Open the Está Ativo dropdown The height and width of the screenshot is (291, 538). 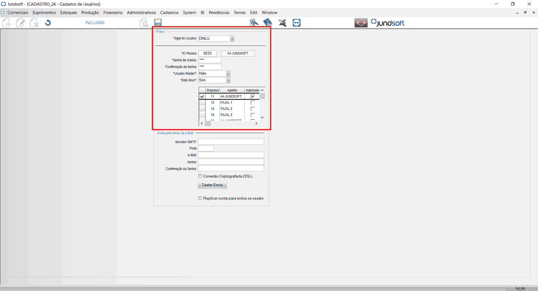(228, 80)
